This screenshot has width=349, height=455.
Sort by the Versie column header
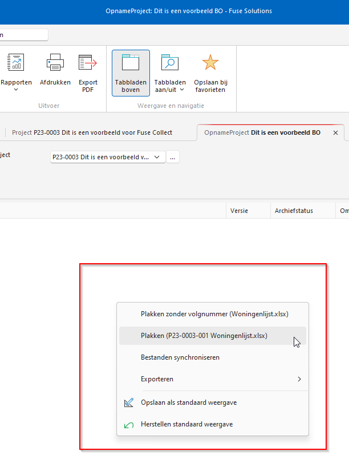(248, 211)
